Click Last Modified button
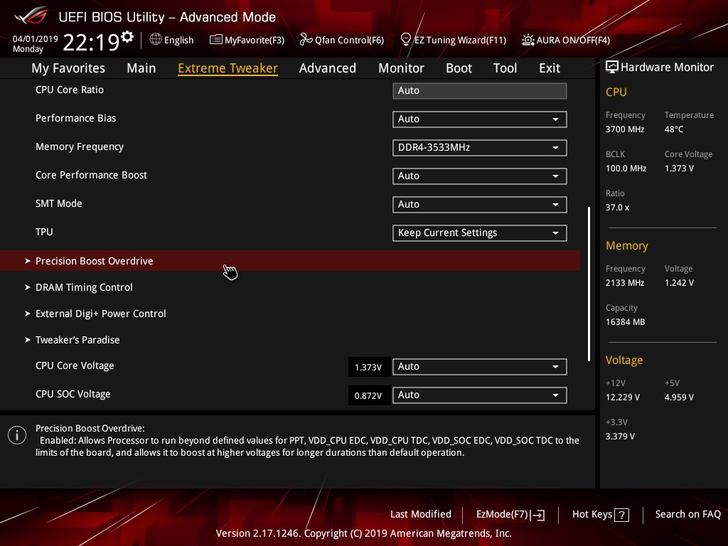The width and height of the screenshot is (728, 546). pyautogui.click(x=421, y=515)
